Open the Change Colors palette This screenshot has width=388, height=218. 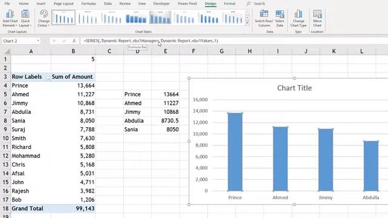pos(44,18)
